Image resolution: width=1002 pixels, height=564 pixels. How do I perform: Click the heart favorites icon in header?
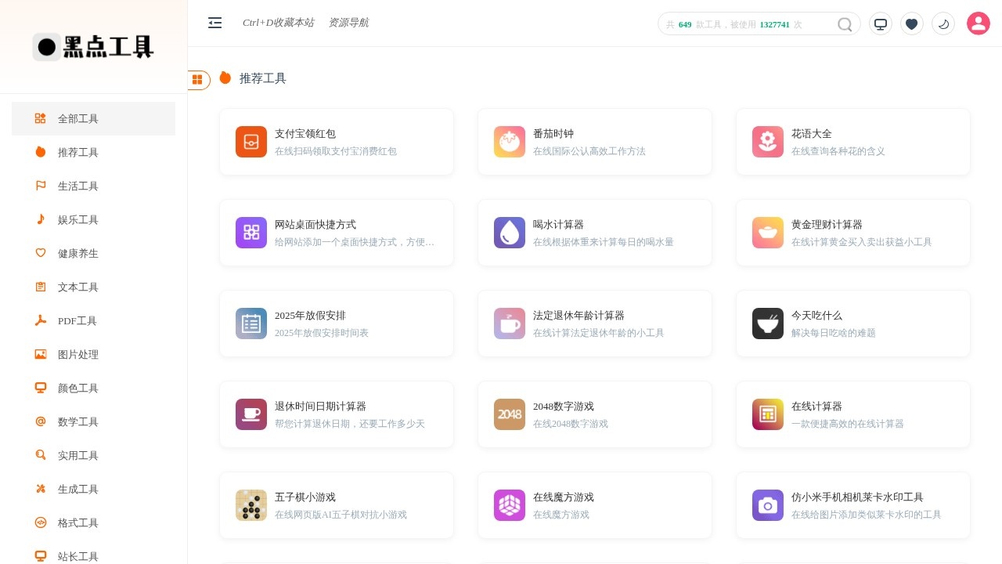pyautogui.click(x=912, y=23)
